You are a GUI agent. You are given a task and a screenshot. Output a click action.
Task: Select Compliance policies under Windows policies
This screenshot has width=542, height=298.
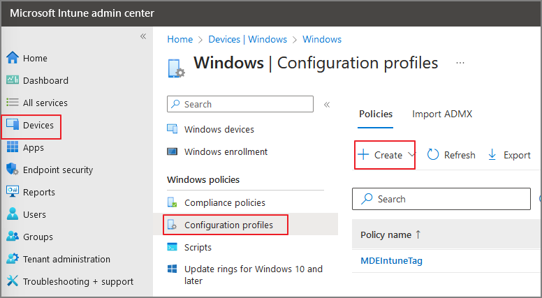pos(225,202)
